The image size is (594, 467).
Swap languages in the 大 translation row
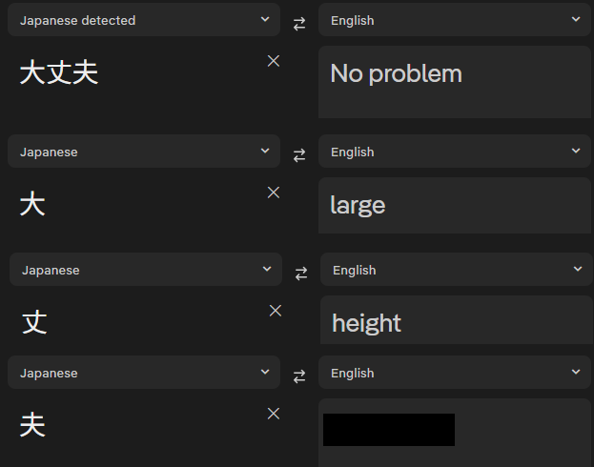(299, 155)
